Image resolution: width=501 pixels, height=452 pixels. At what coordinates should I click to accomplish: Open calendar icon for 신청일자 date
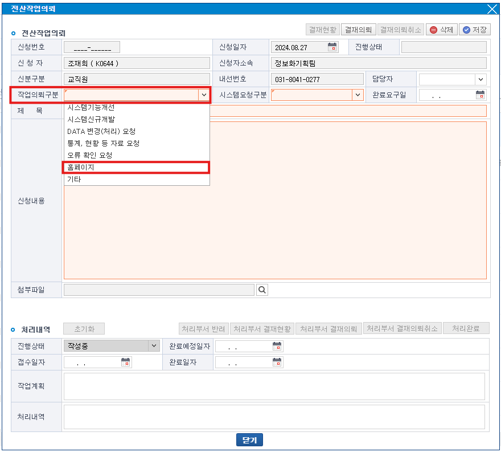332,47
